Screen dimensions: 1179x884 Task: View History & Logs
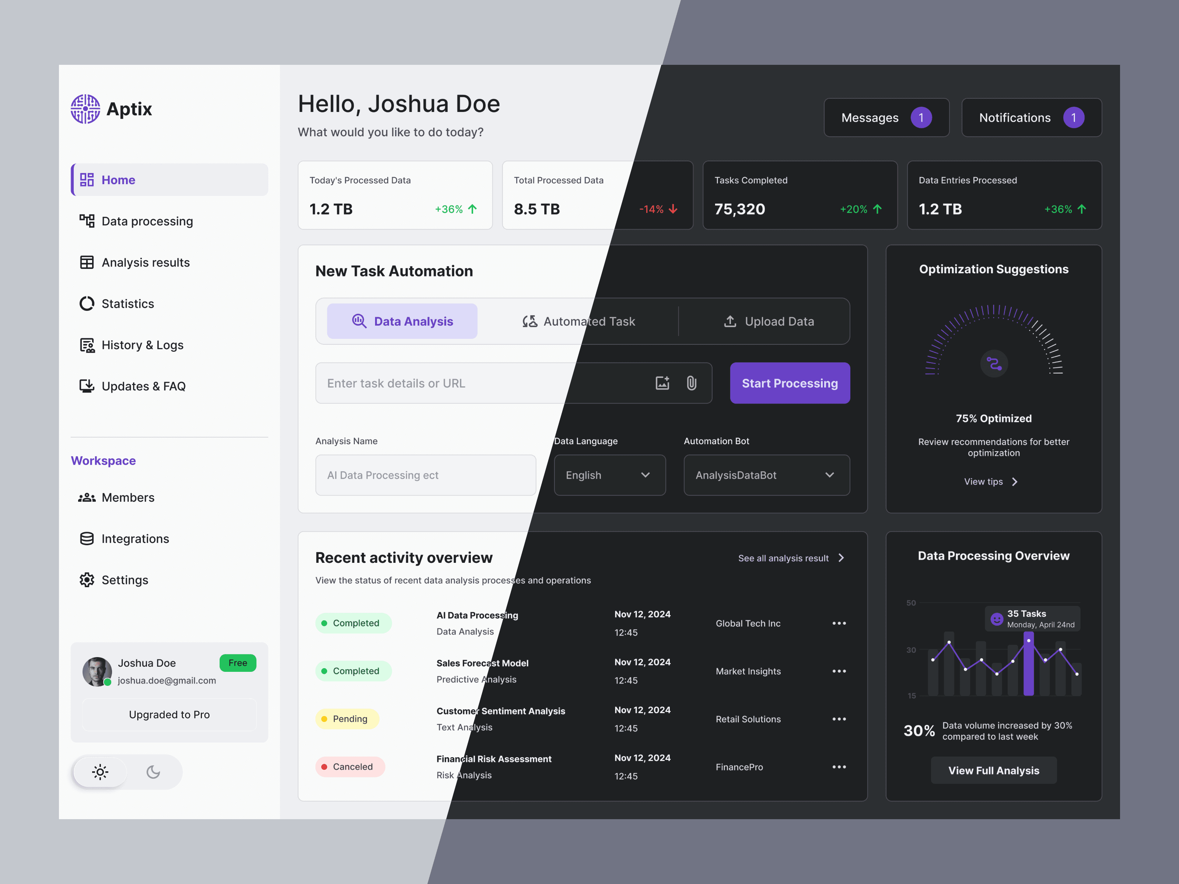[141, 345]
